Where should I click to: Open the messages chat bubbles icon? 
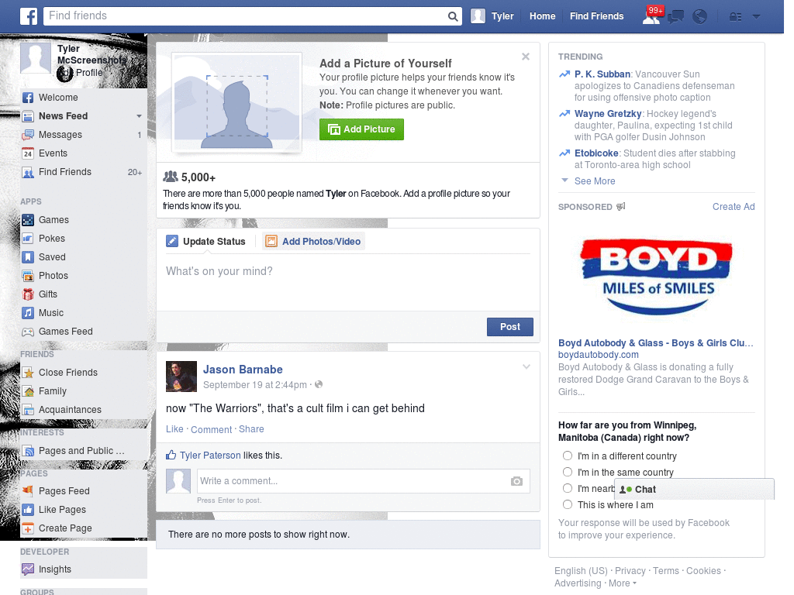[675, 17]
